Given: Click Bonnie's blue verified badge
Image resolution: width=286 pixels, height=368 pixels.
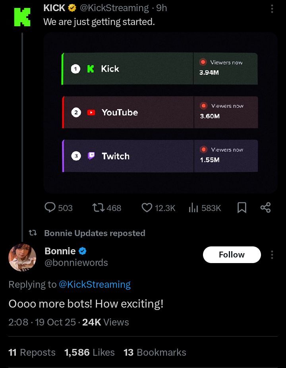Looking at the screenshot, I should (x=83, y=251).
